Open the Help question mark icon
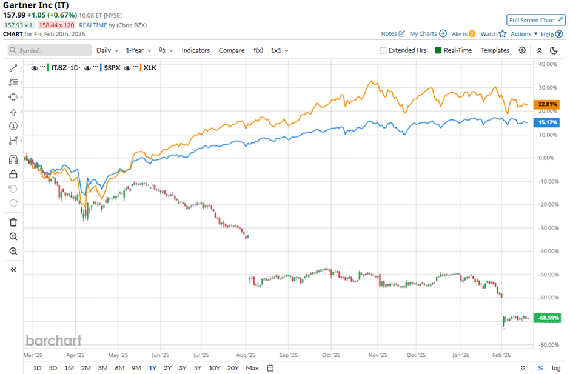The width and height of the screenshot is (570, 374). (559, 34)
